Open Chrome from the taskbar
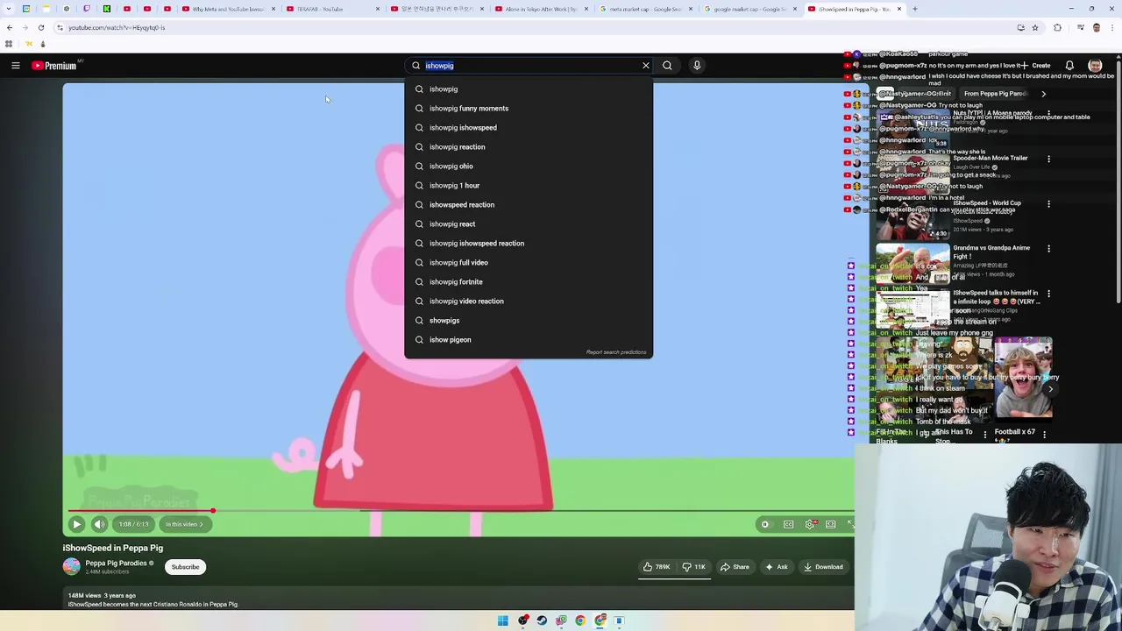 point(580,620)
